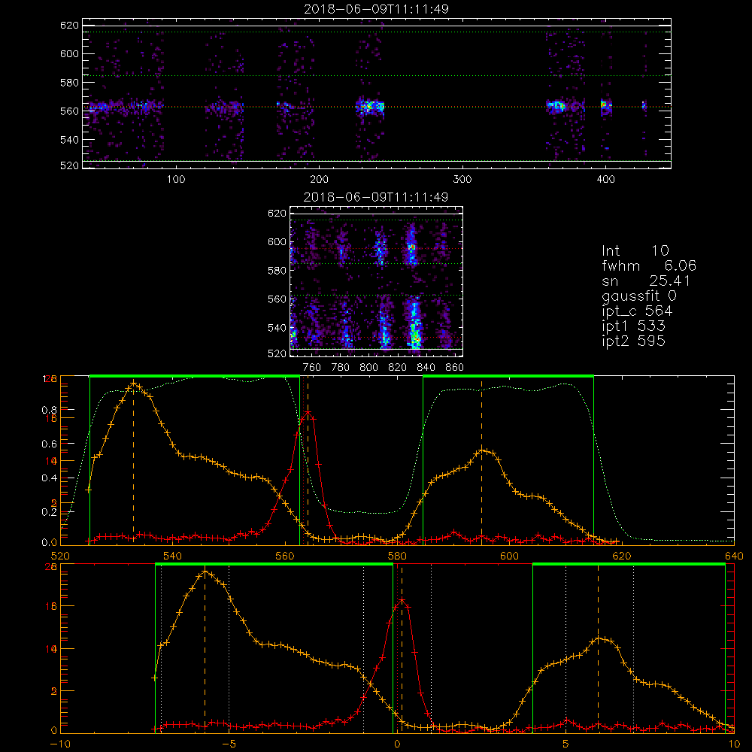
Task: Click the 300 label on the top spectrogram x-axis
Action: (x=462, y=180)
